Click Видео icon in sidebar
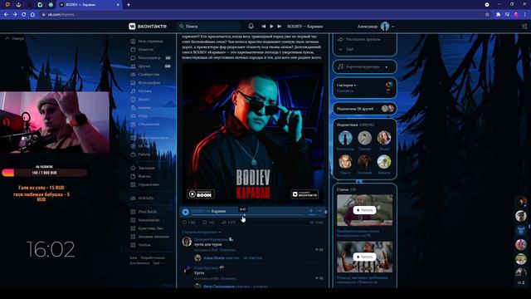 point(133,100)
